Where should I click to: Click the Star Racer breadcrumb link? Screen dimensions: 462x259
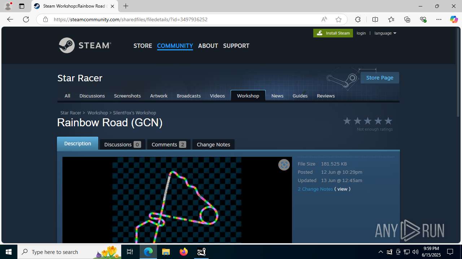71,113
